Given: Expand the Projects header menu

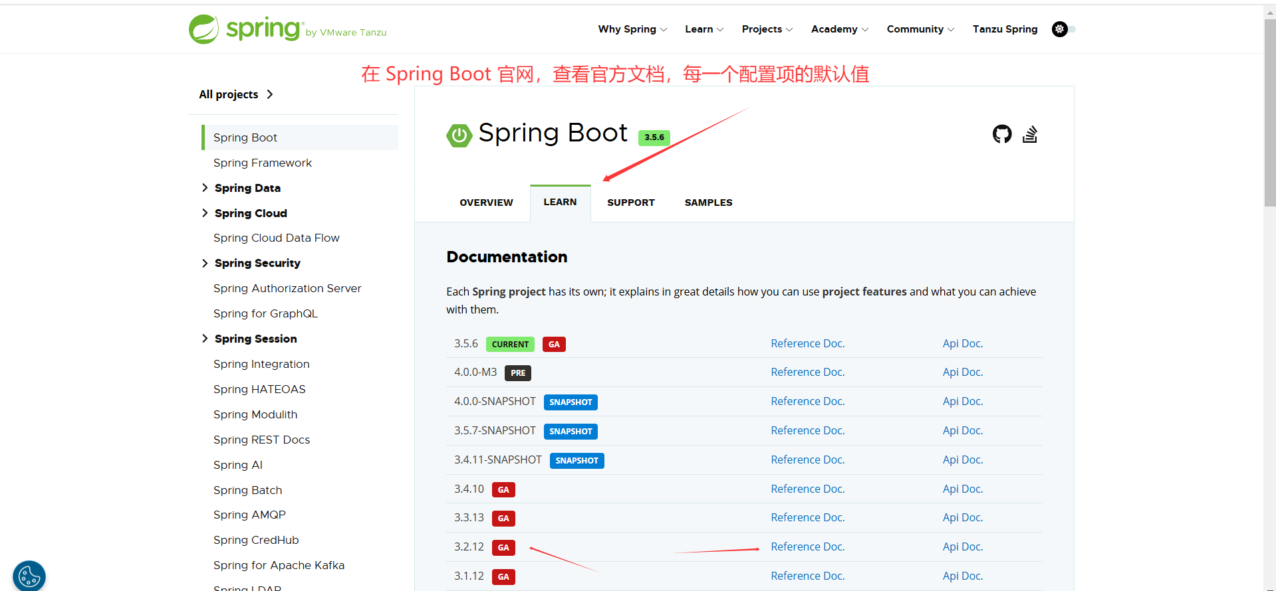Looking at the screenshot, I should tap(767, 29).
